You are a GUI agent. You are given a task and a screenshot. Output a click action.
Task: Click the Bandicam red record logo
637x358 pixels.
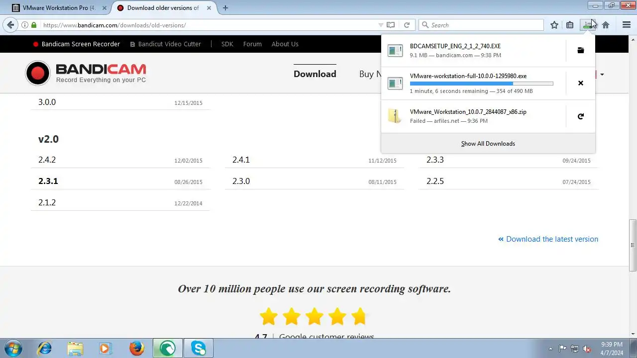coord(38,74)
